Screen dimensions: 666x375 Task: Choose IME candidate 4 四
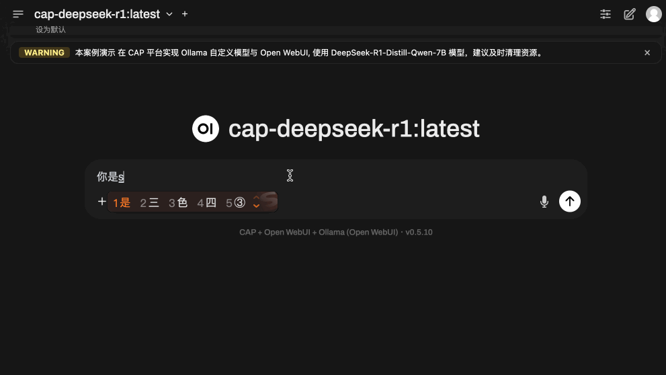206,202
